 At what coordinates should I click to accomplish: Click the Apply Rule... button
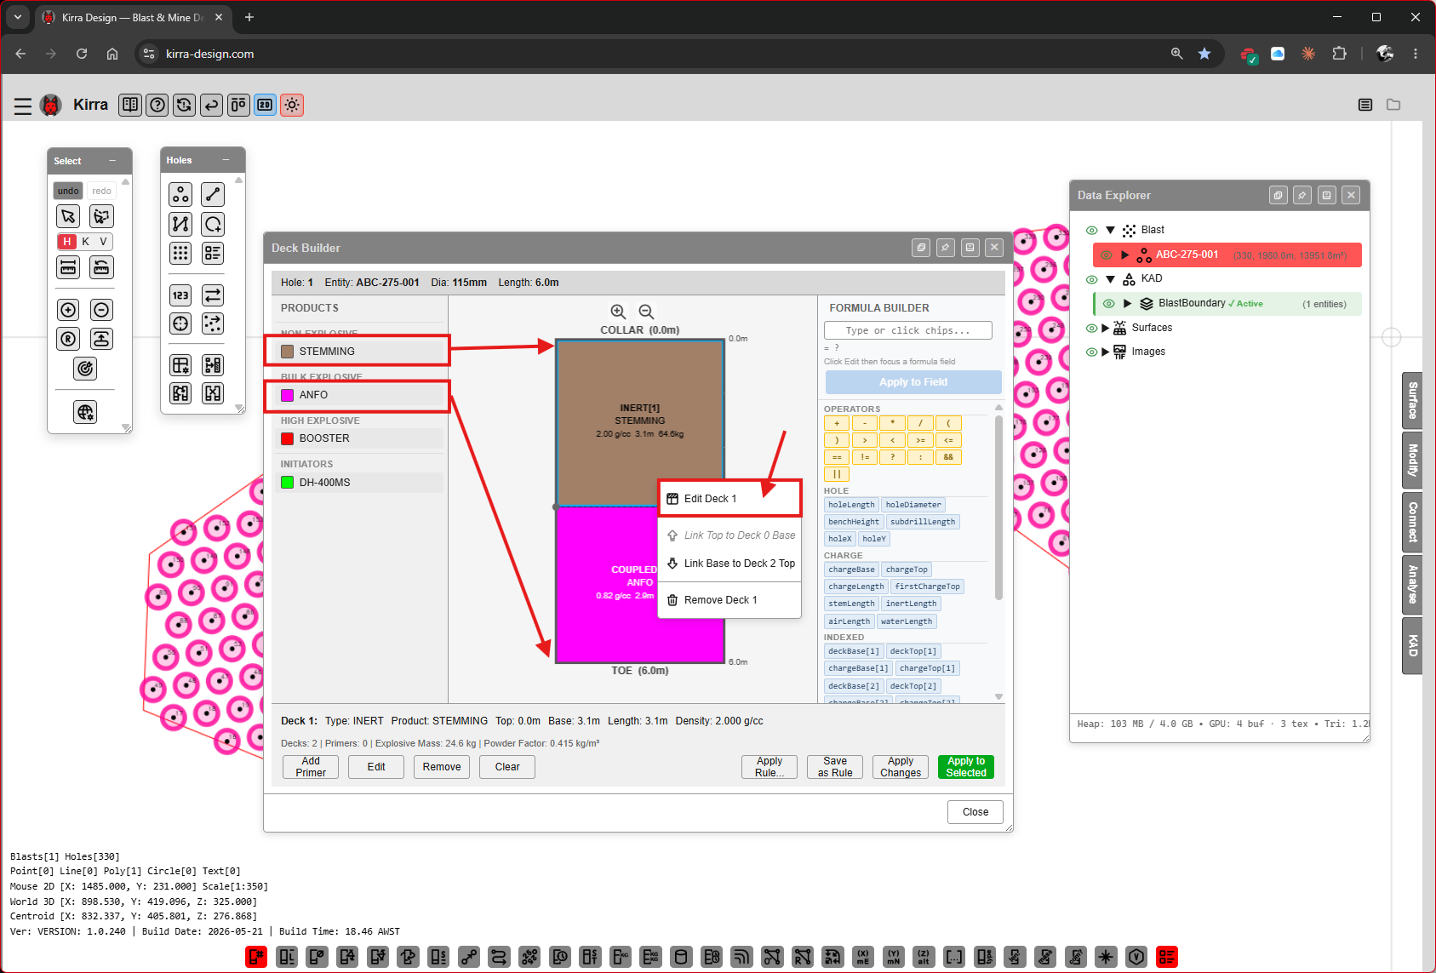pyautogui.click(x=769, y=767)
